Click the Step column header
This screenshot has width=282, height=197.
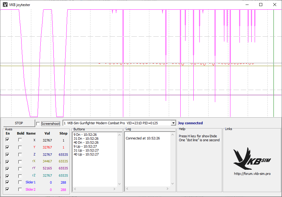63,133
